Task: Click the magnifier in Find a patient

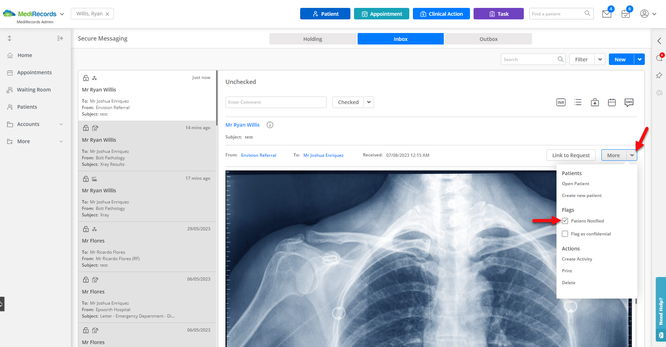Action: click(x=587, y=13)
